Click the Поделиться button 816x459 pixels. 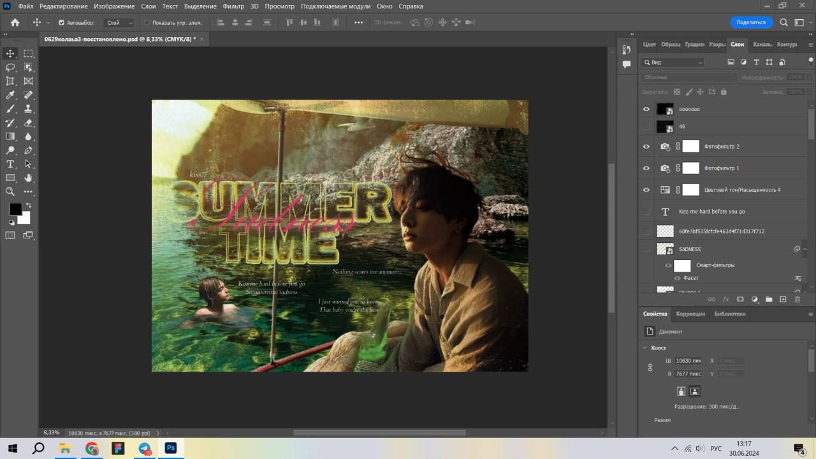[751, 22]
